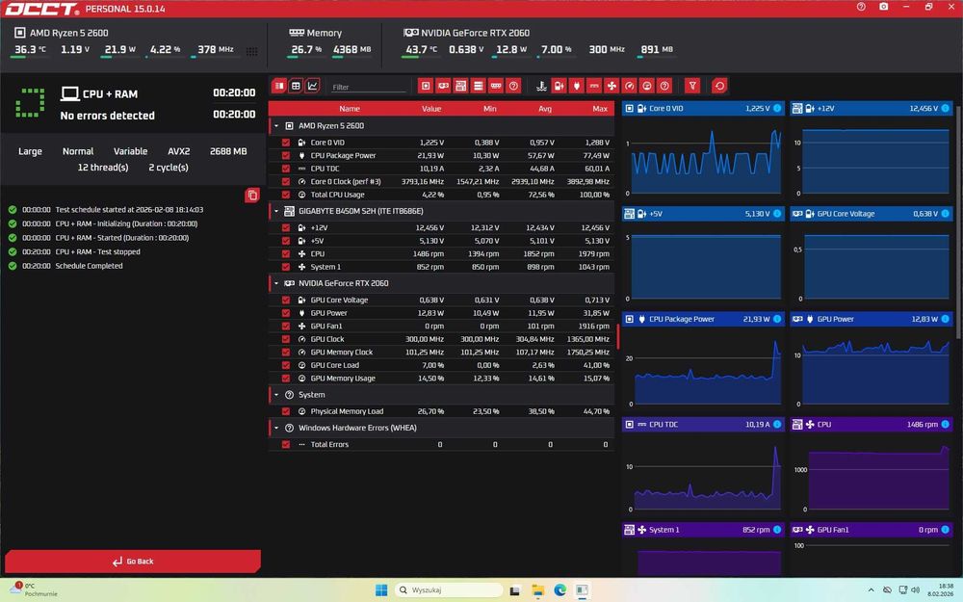
Task: Click the funnel filter icon
Action: click(x=692, y=86)
